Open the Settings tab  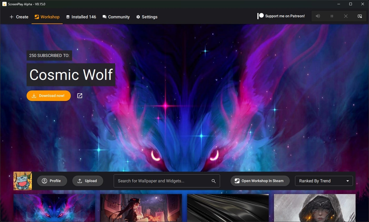tap(147, 17)
